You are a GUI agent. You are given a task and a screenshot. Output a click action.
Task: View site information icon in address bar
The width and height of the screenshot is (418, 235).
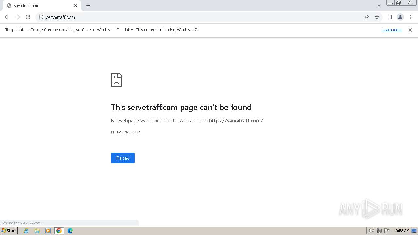point(41,17)
